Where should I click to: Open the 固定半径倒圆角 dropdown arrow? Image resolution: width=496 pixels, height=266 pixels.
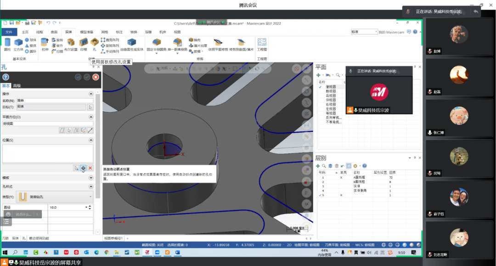[157, 53]
